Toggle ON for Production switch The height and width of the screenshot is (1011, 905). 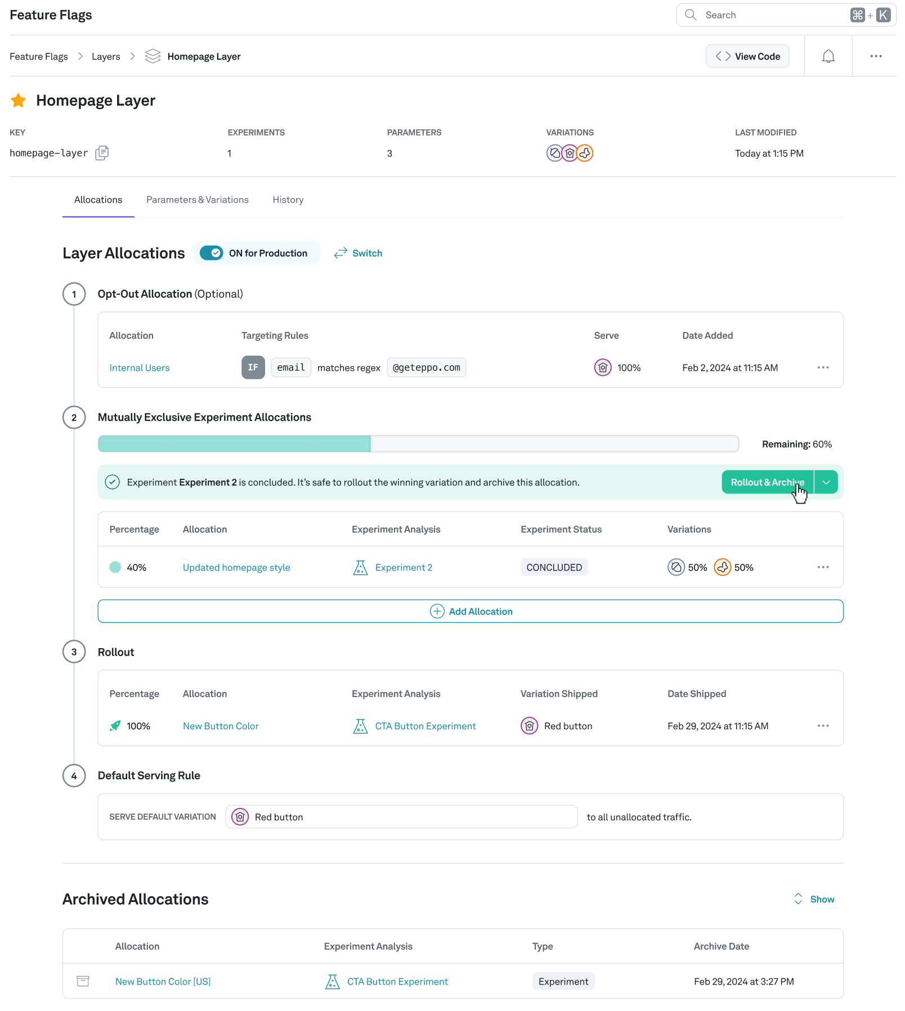click(x=212, y=253)
